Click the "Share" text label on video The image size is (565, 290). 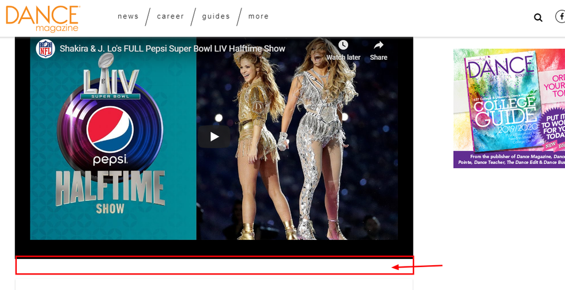[379, 58]
